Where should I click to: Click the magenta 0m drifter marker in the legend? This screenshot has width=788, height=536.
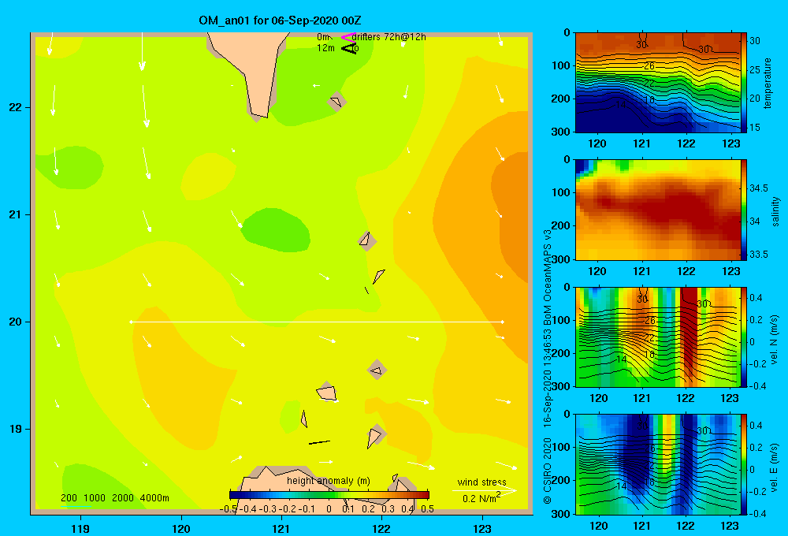(x=348, y=37)
